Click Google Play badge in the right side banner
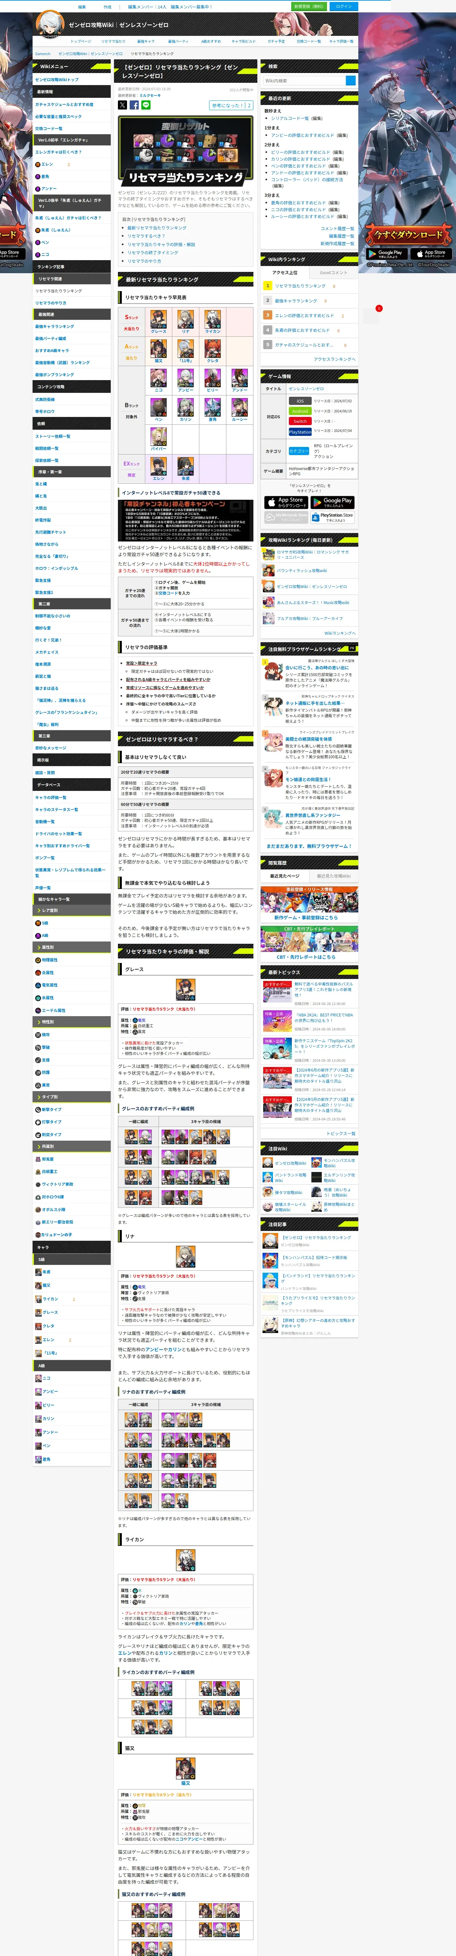The width and height of the screenshot is (456, 1956). [x=386, y=254]
